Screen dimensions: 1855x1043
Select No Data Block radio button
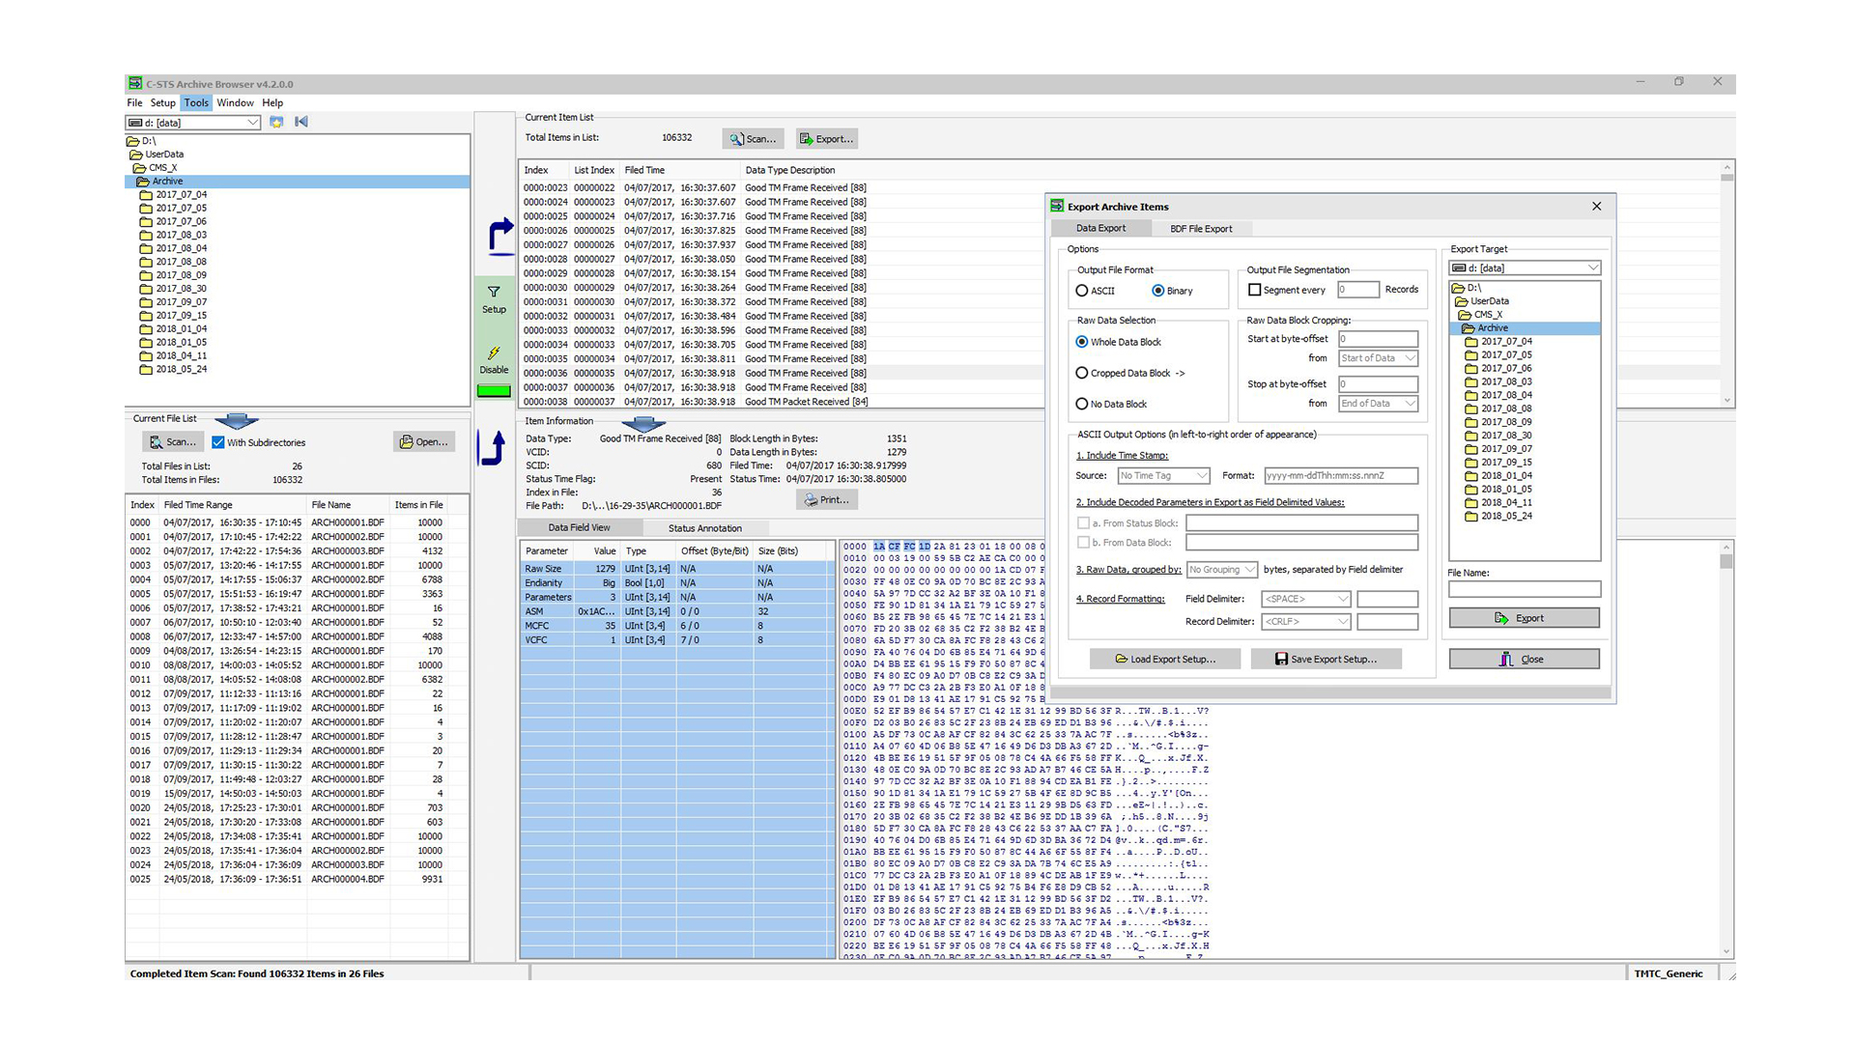point(1082,404)
